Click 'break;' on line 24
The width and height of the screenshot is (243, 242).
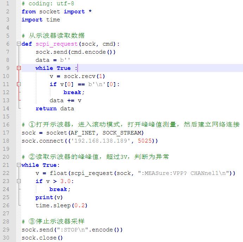tap(60, 189)
